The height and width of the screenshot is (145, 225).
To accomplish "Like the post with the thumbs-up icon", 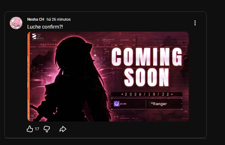I will pyautogui.click(x=30, y=129).
